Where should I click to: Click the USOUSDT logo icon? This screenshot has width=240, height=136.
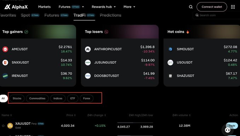pos(170,62)
